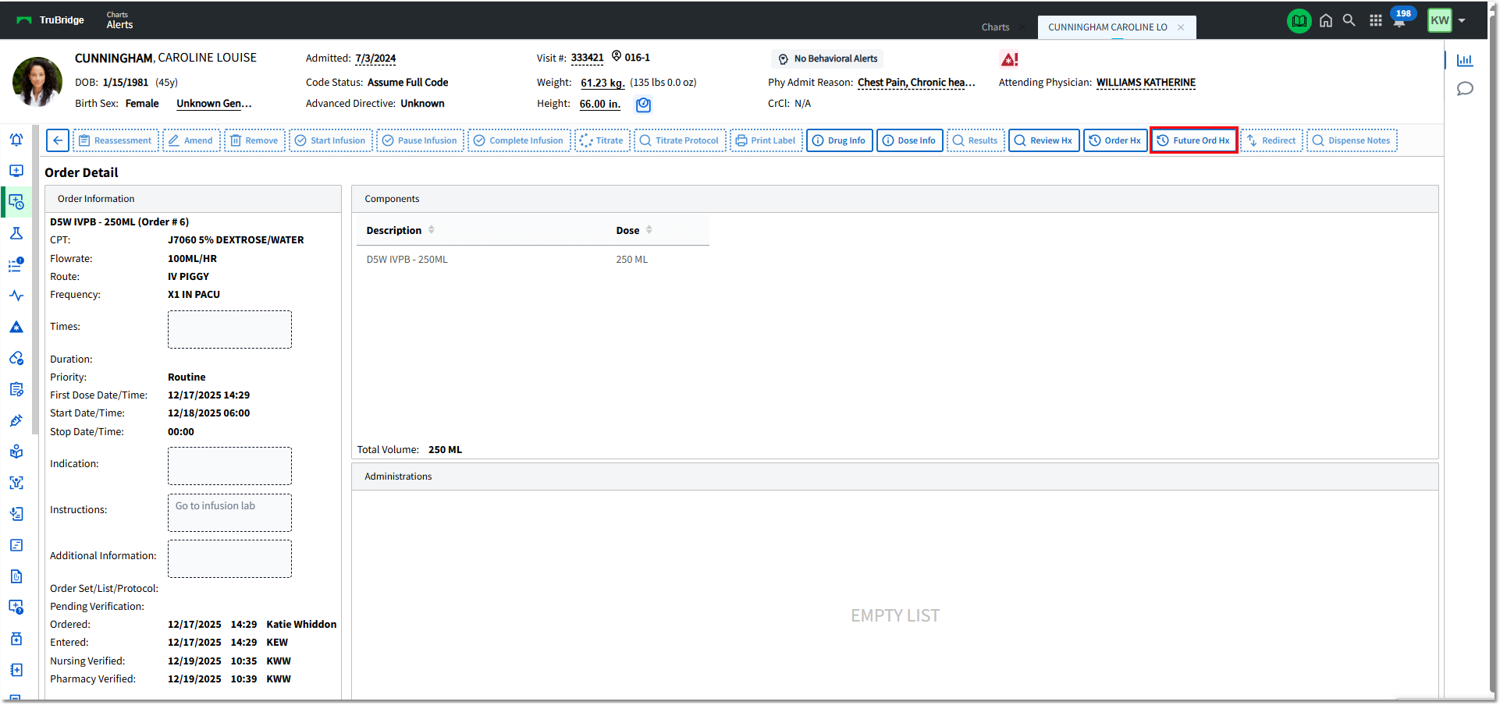Open the chat bubble icon on right sidebar
The height and width of the screenshot is (705, 1500).
tap(1465, 89)
